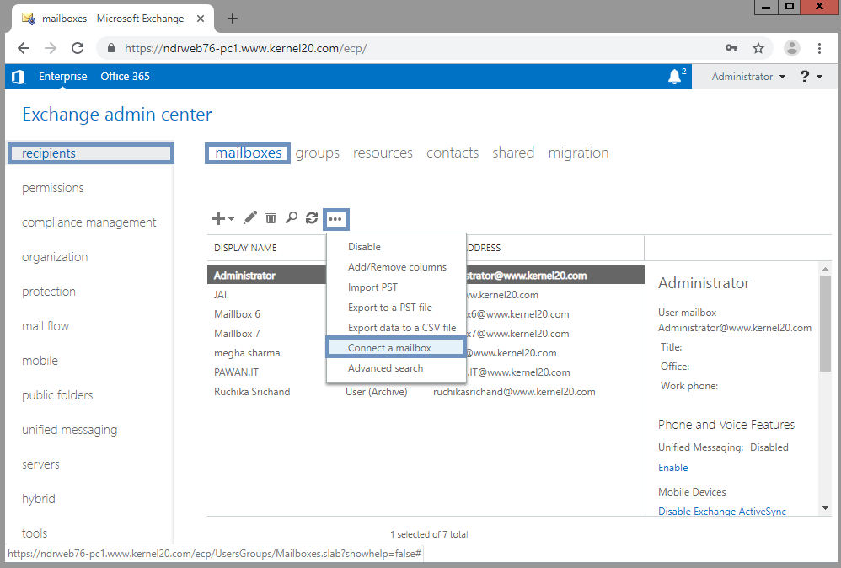Refresh the mailbox list with the refresh icon
841x568 pixels.
click(x=312, y=217)
